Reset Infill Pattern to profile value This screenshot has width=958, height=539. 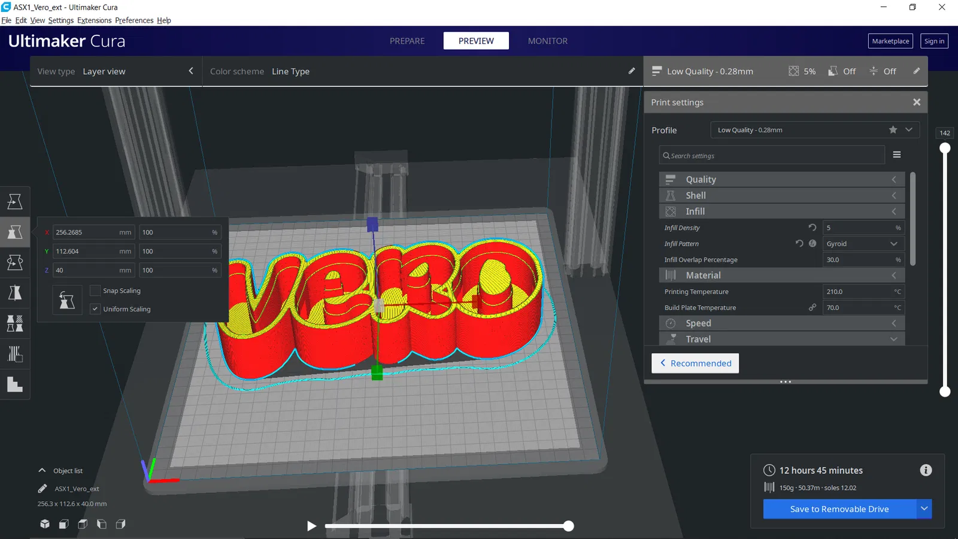[x=799, y=244]
